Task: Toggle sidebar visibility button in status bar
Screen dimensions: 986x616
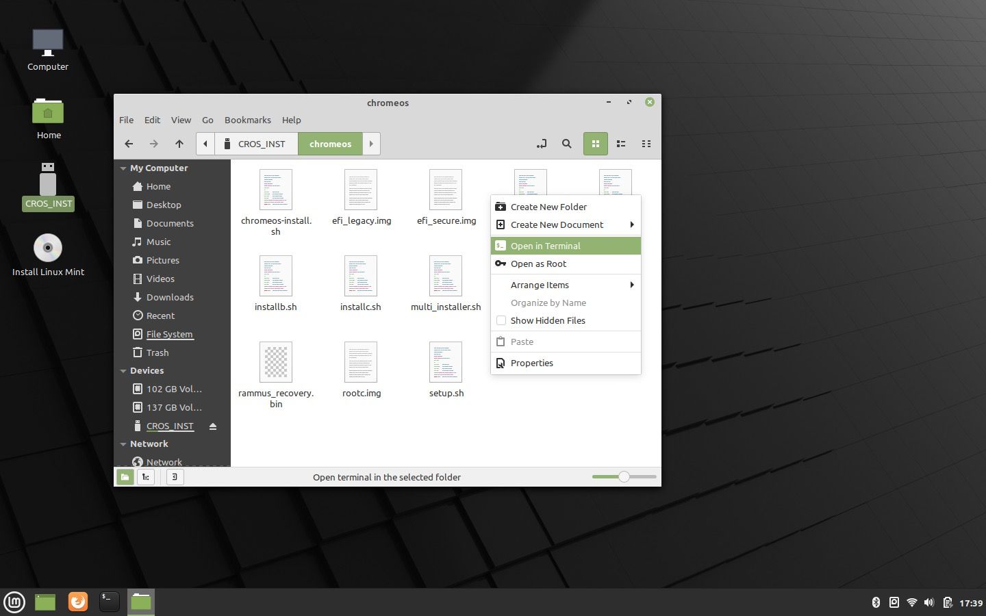Action: [175, 477]
